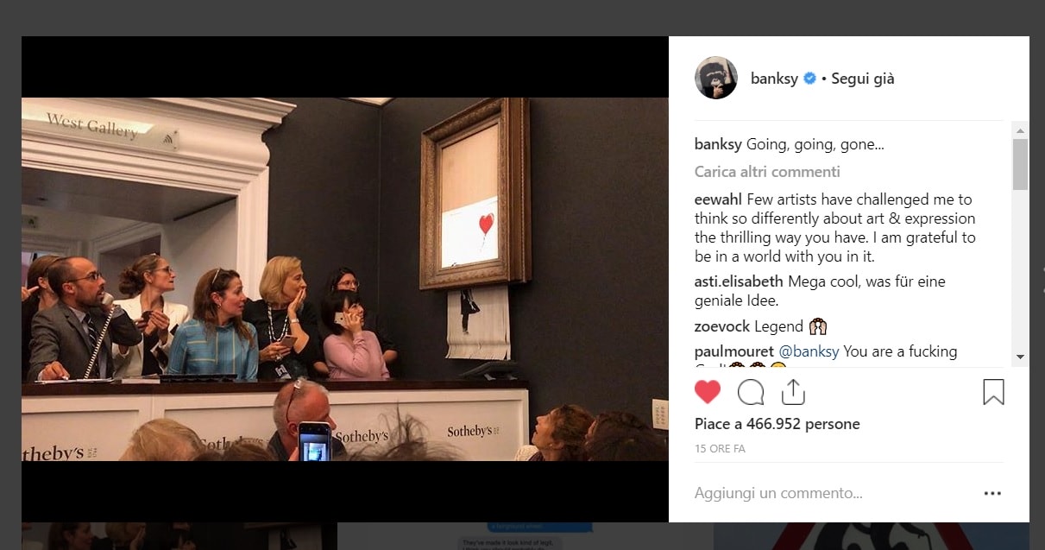Open banksy username in header
The height and width of the screenshot is (550, 1045).
774,79
